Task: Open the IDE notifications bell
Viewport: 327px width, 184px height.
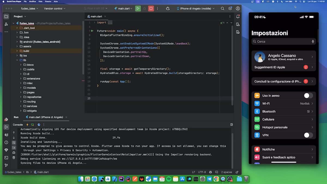Action: tap(238, 17)
